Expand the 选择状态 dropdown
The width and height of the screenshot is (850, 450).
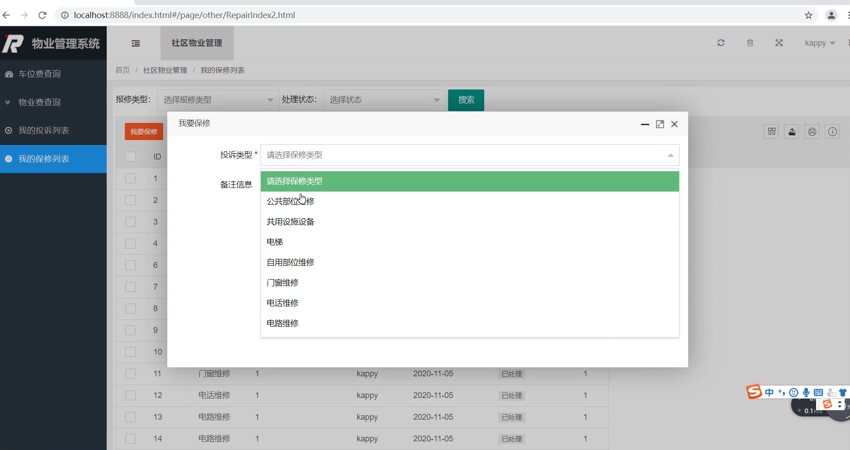[384, 100]
